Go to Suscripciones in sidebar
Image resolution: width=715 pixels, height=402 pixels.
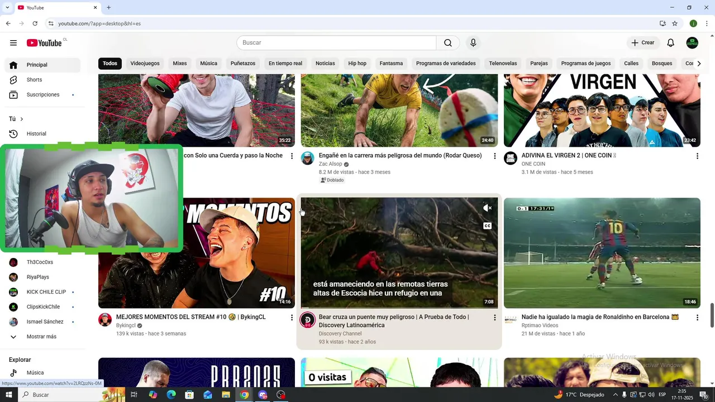tap(42, 95)
